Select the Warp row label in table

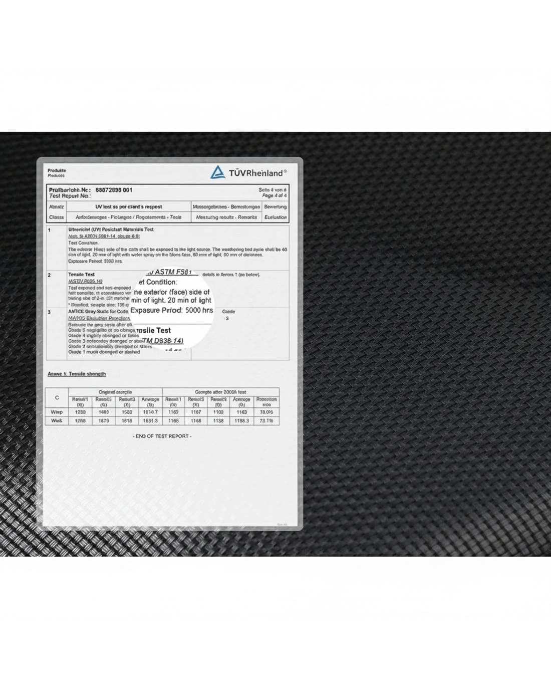point(57,412)
